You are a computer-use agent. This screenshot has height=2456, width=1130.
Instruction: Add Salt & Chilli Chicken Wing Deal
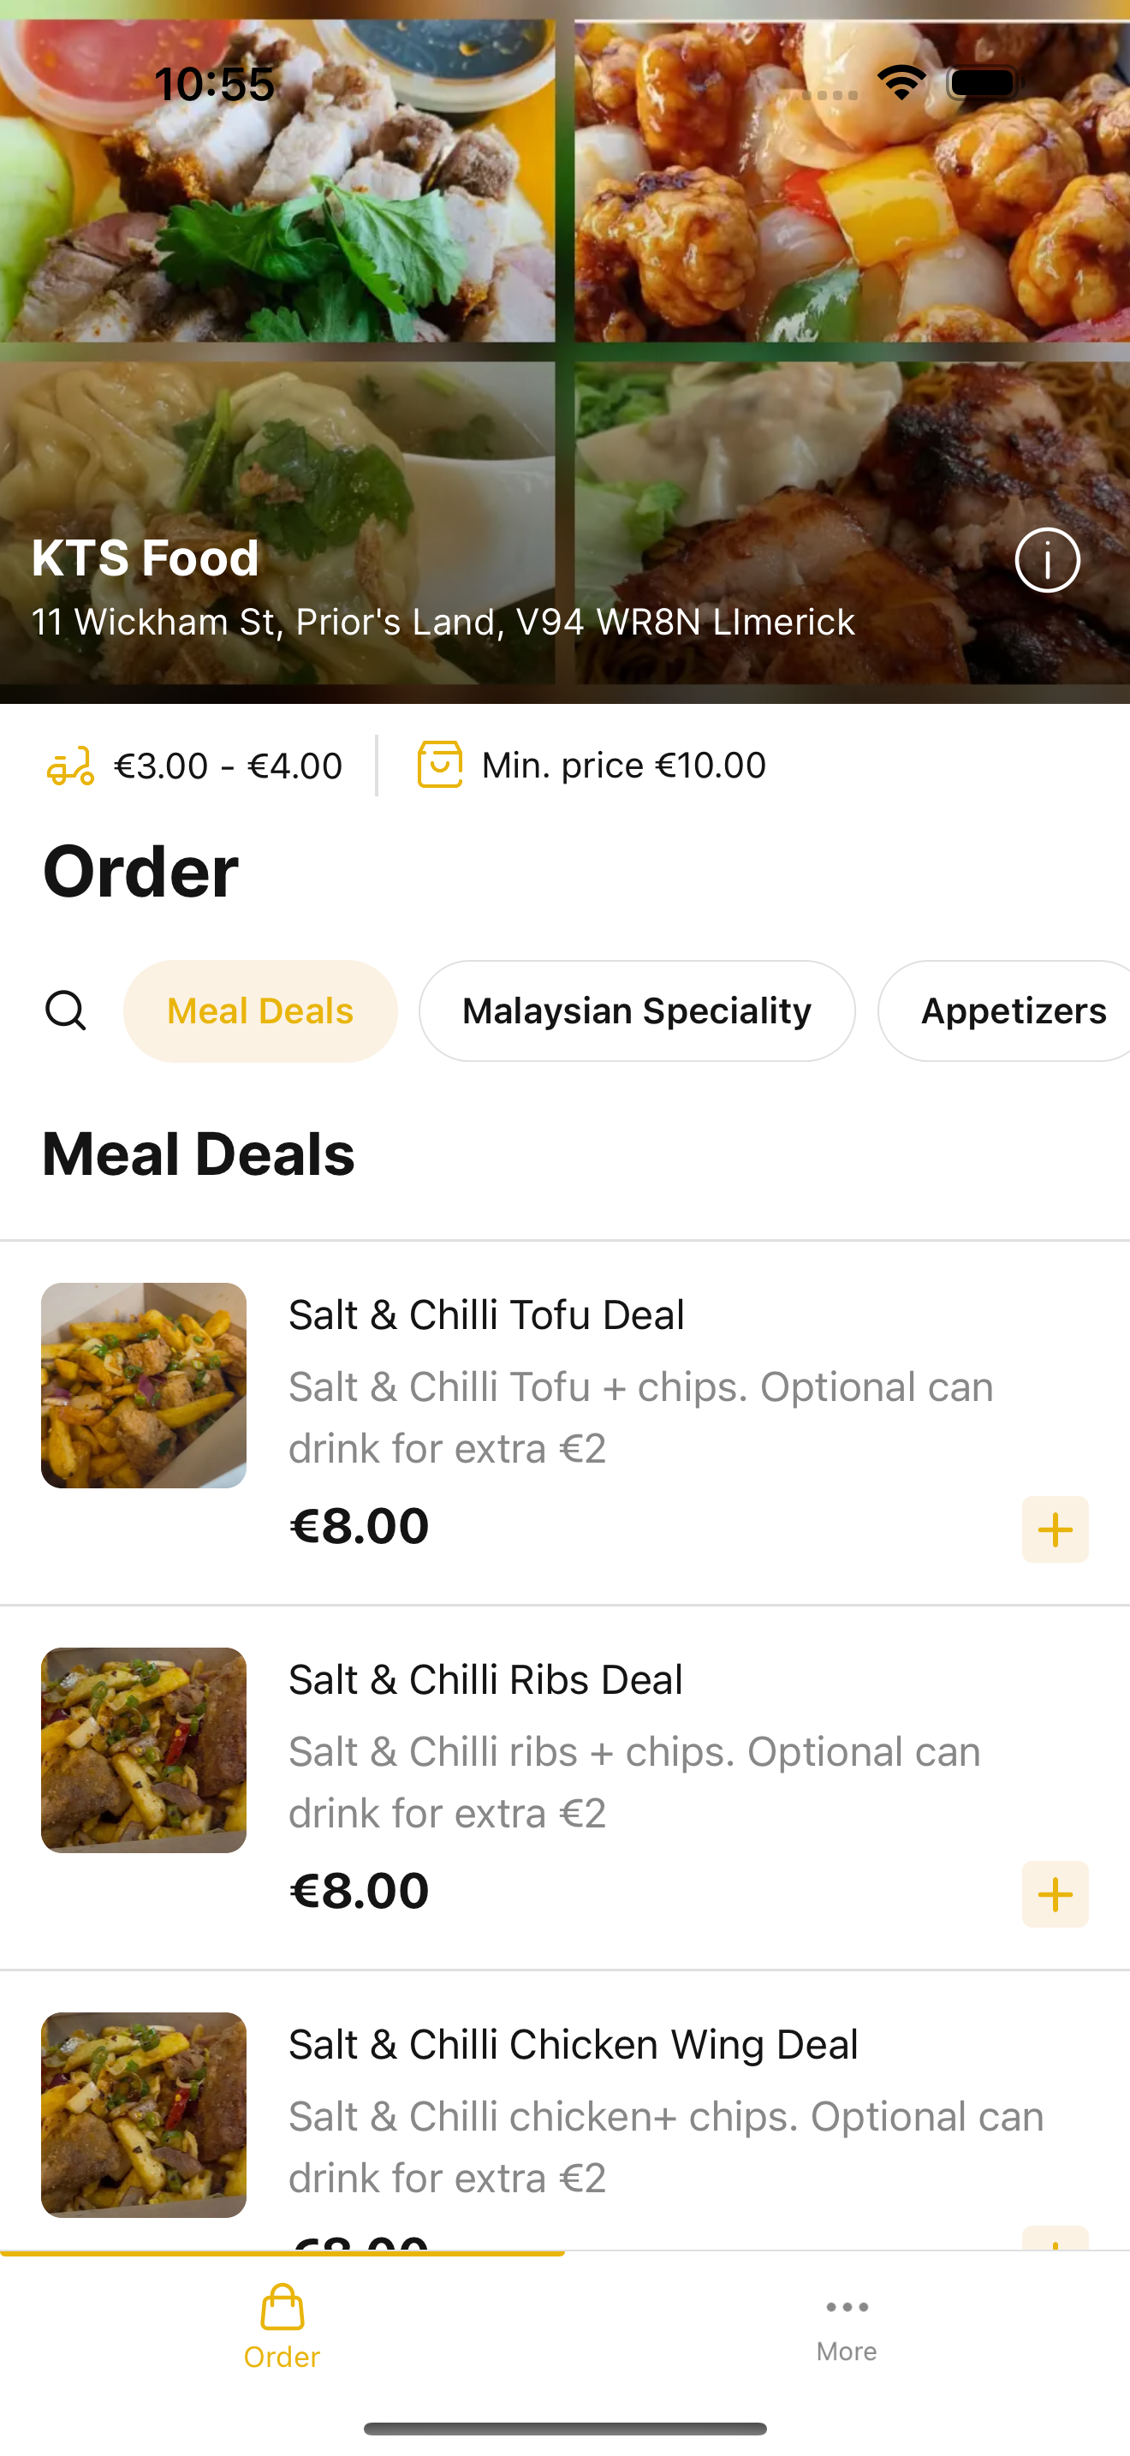[x=1055, y=2238]
